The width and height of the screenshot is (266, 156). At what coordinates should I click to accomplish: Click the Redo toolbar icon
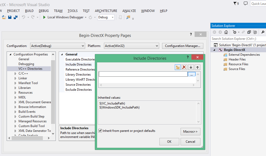pyautogui.click(x=33, y=17)
